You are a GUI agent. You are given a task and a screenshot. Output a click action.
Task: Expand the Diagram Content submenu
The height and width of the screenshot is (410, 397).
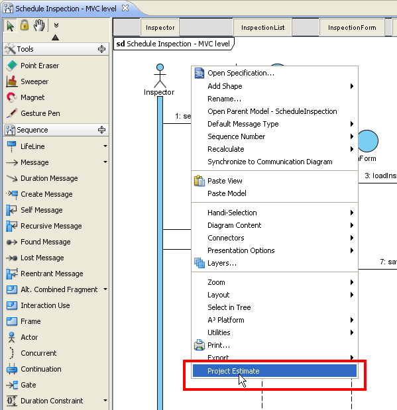275,225
